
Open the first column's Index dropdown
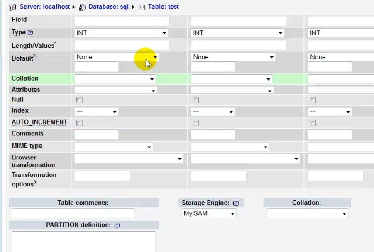click(96, 112)
